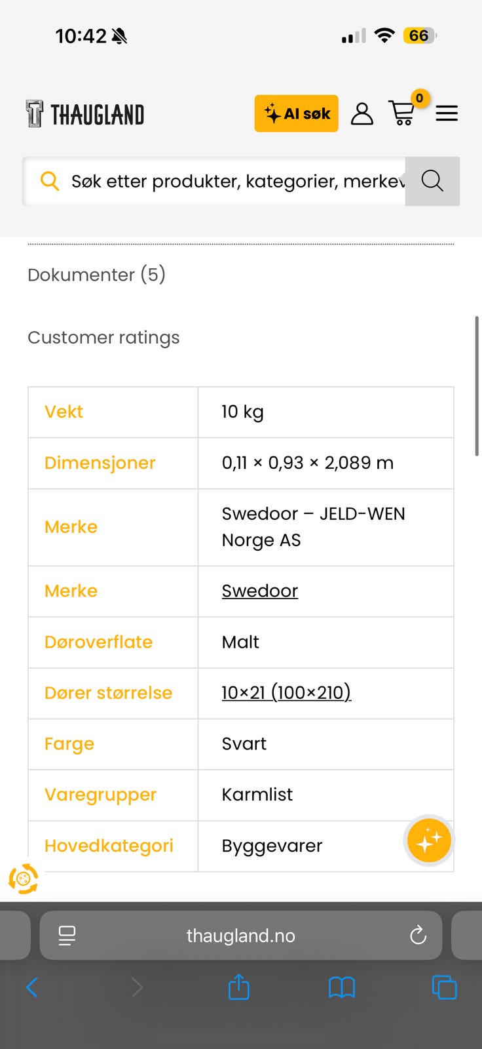The image size is (482, 1049).
Task: Reload the page with refresh icon
Action: tap(418, 935)
